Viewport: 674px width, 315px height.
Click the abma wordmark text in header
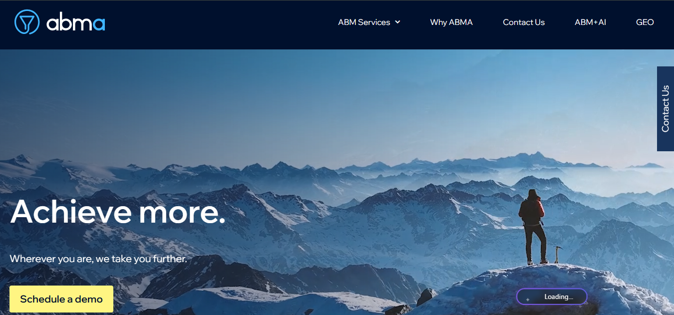76,23
